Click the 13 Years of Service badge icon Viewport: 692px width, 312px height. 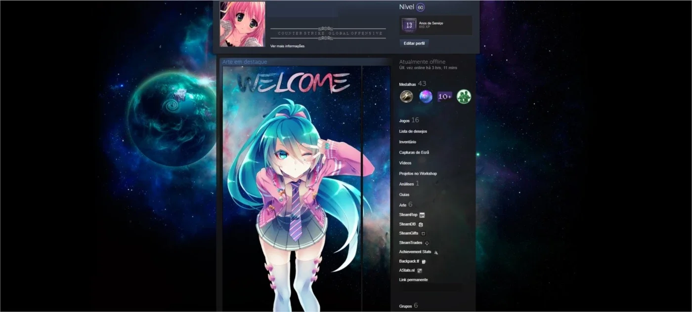tap(408, 25)
